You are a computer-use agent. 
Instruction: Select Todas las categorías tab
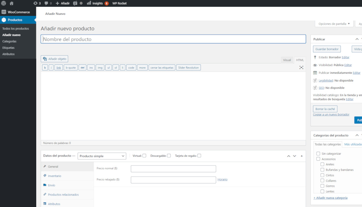click(328, 144)
